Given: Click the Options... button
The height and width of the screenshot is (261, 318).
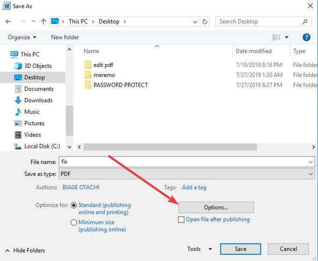Looking at the screenshot, I should 216,208.
